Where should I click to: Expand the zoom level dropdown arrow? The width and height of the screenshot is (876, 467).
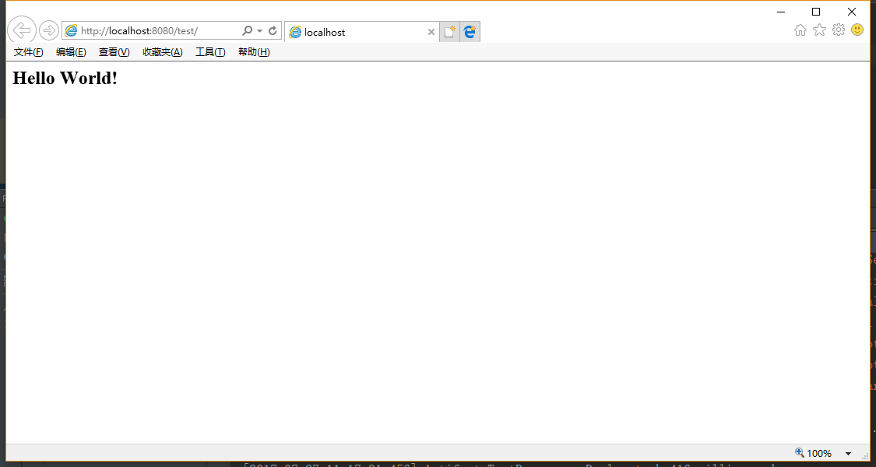(848, 454)
